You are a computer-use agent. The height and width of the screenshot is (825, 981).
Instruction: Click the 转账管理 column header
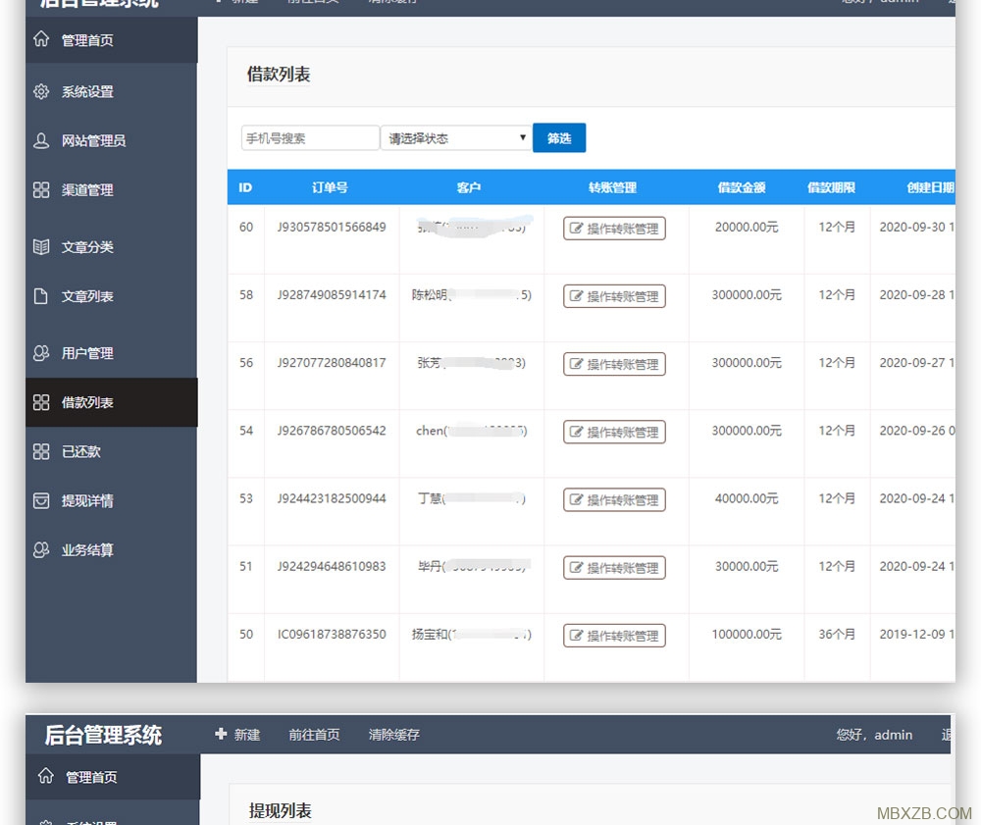pyautogui.click(x=612, y=187)
